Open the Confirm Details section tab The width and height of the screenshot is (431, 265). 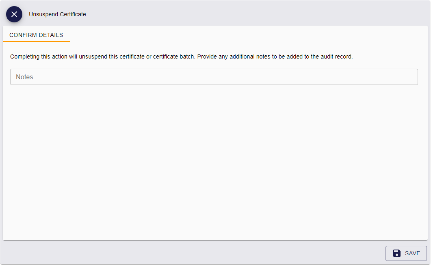36,35
